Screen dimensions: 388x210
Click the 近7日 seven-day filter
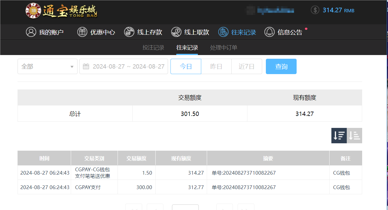pos(246,66)
